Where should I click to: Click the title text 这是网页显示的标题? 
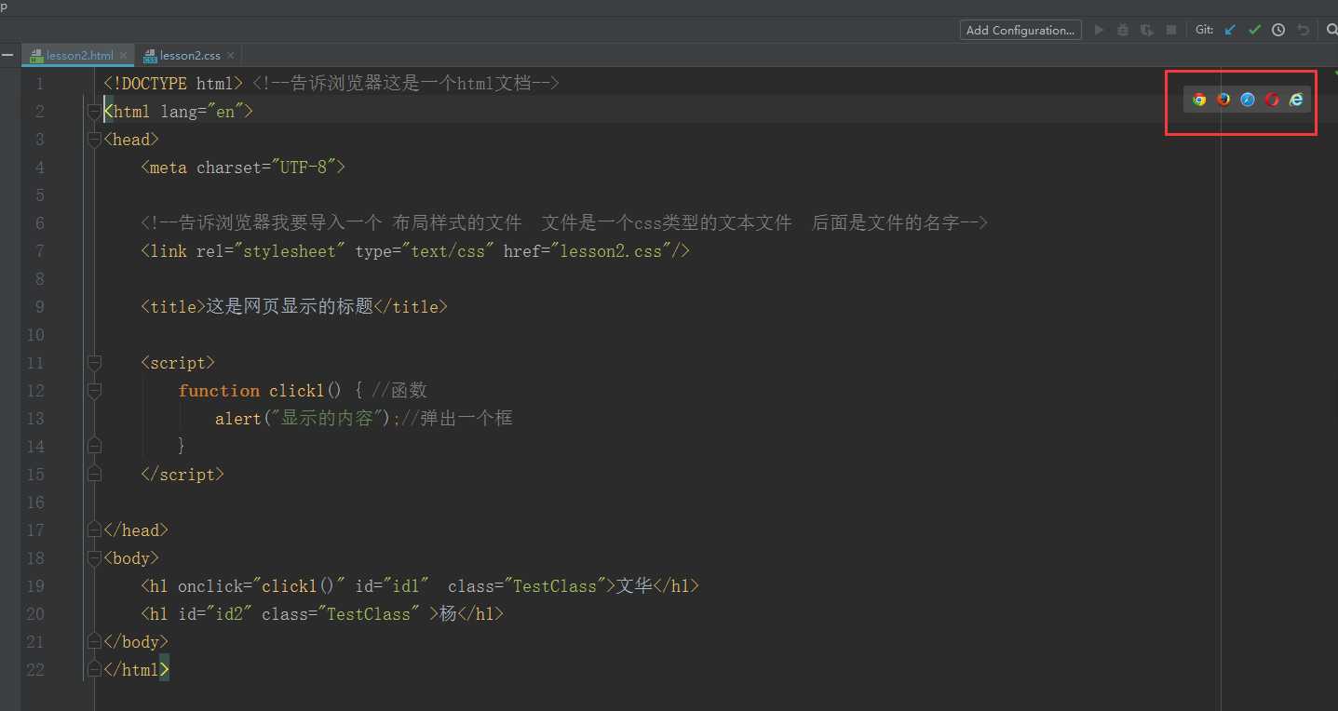(290, 307)
